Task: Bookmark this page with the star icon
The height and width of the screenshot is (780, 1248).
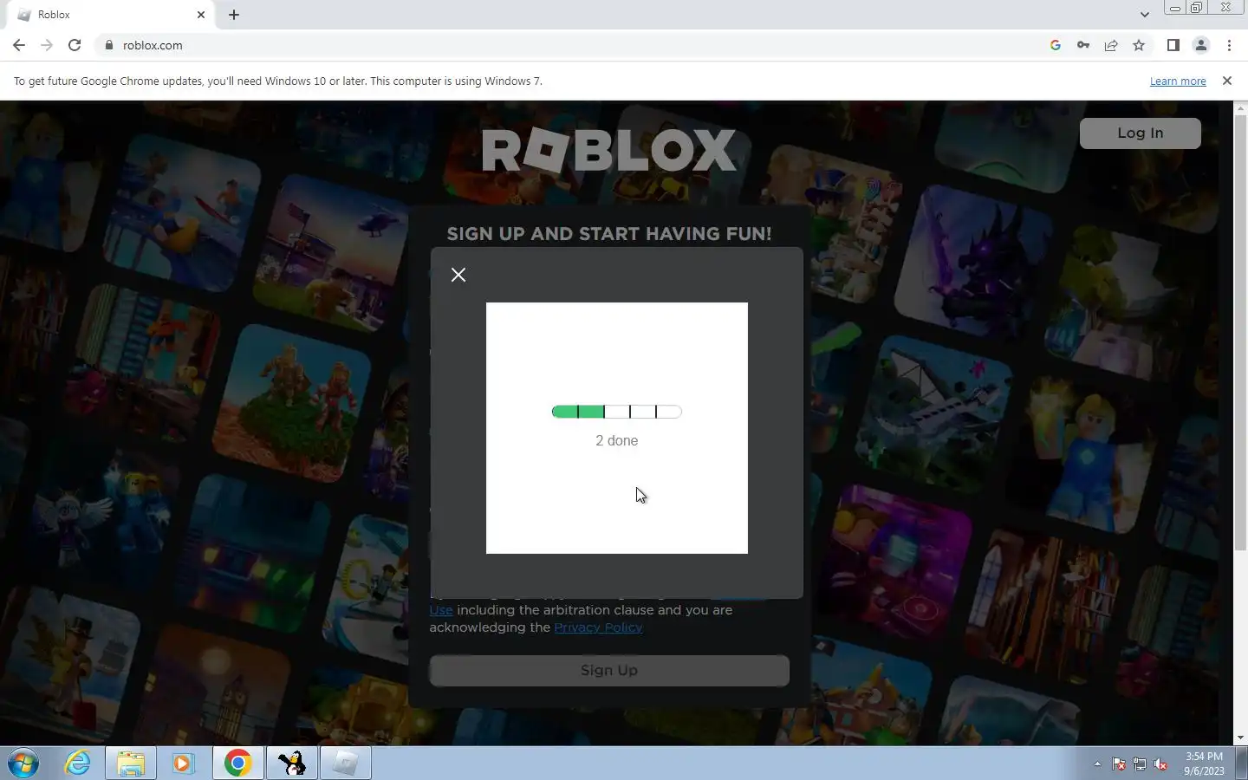Action: pyautogui.click(x=1139, y=45)
